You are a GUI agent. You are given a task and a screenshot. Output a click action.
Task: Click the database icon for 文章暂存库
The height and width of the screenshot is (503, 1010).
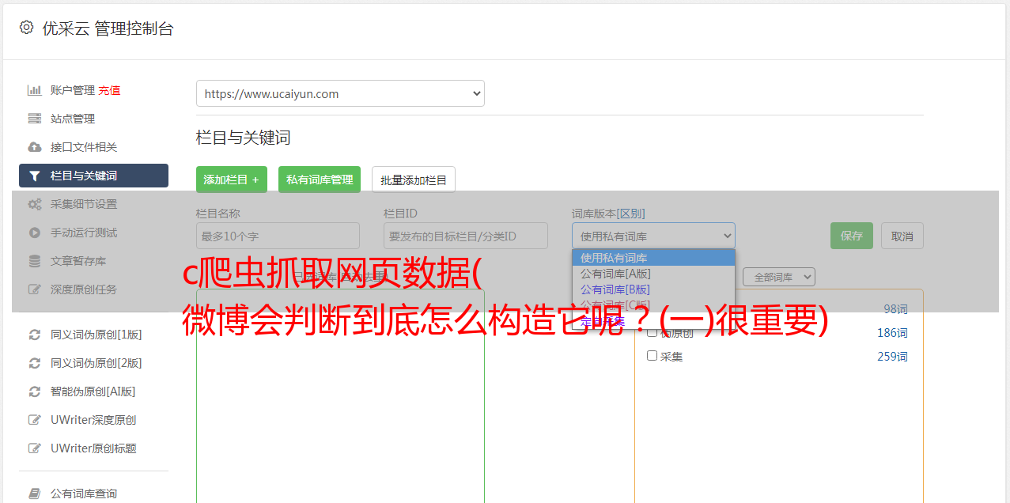pos(34,261)
